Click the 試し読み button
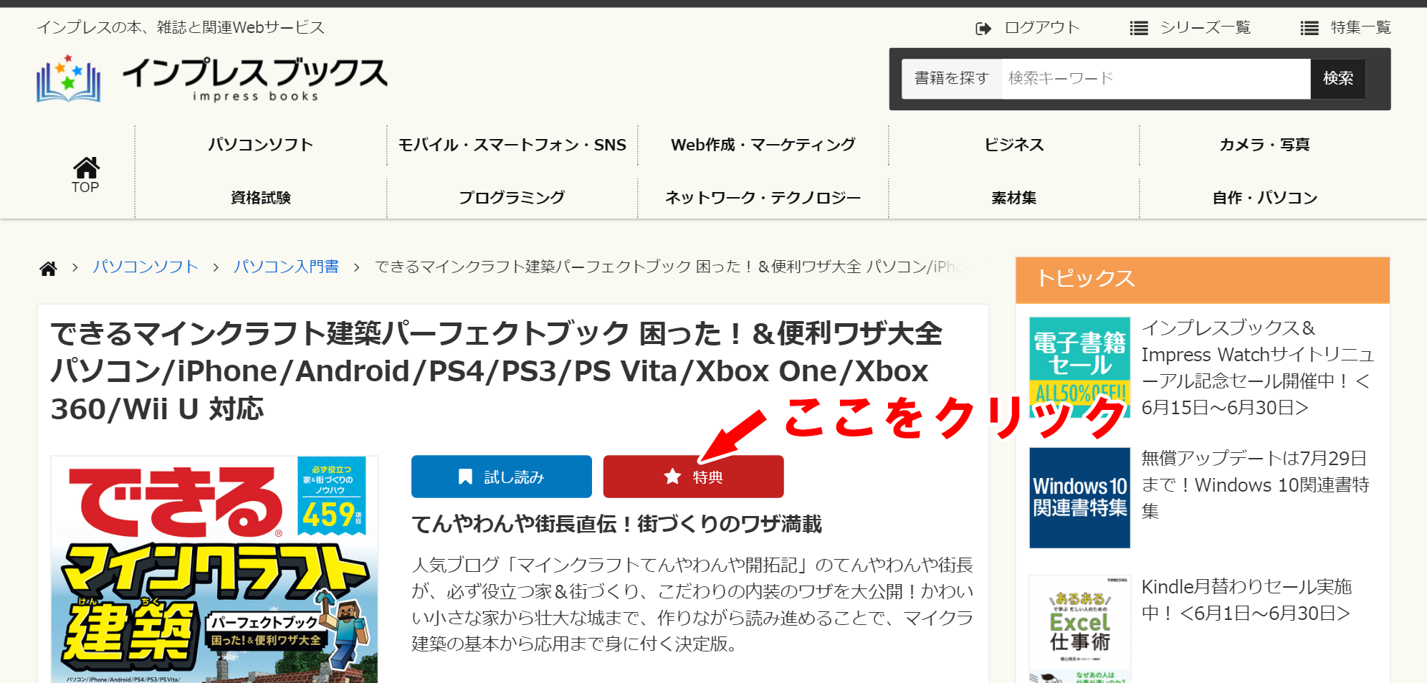This screenshot has height=683, width=1427. click(502, 477)
